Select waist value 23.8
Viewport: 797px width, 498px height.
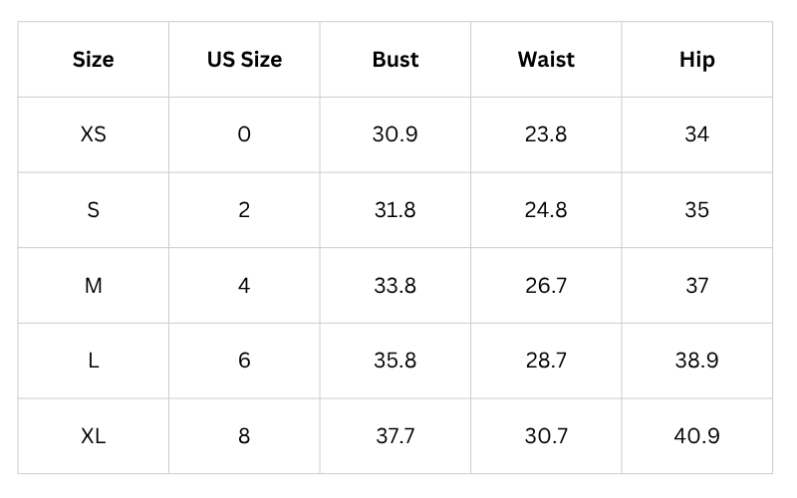(x=546, y=134)
